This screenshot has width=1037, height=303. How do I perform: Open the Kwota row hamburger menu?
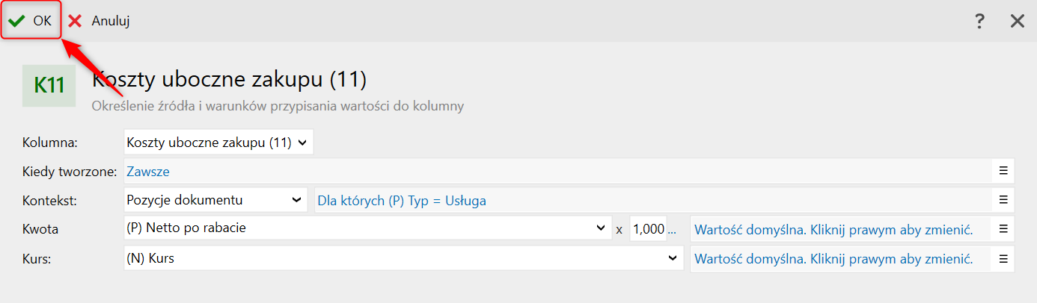1003,229
